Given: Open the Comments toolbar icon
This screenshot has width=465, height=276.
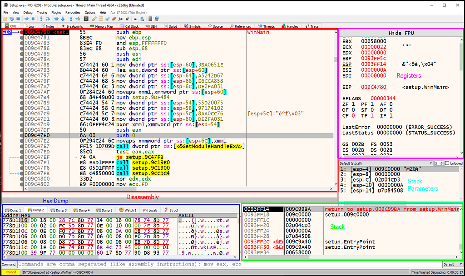Looking at the screenshot, I should coord(101,19).
